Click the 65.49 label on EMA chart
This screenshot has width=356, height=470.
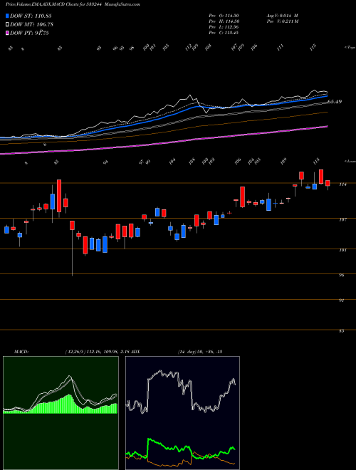(x=335, y=102)
